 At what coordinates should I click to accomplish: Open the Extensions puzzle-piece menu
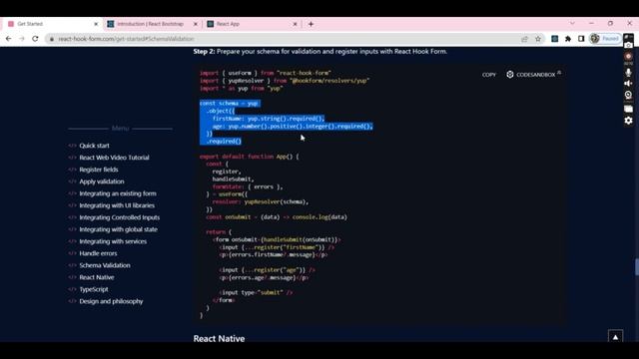click(x=568, y=39)
